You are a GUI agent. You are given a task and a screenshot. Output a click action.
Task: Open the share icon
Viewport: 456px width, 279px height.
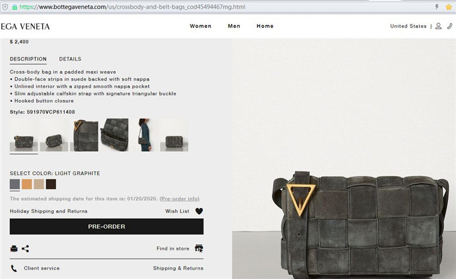click(x=25, y=249)
